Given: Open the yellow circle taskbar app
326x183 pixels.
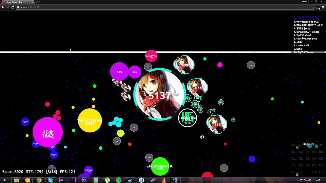Looking at the screenshot, I should coord(28,180).
